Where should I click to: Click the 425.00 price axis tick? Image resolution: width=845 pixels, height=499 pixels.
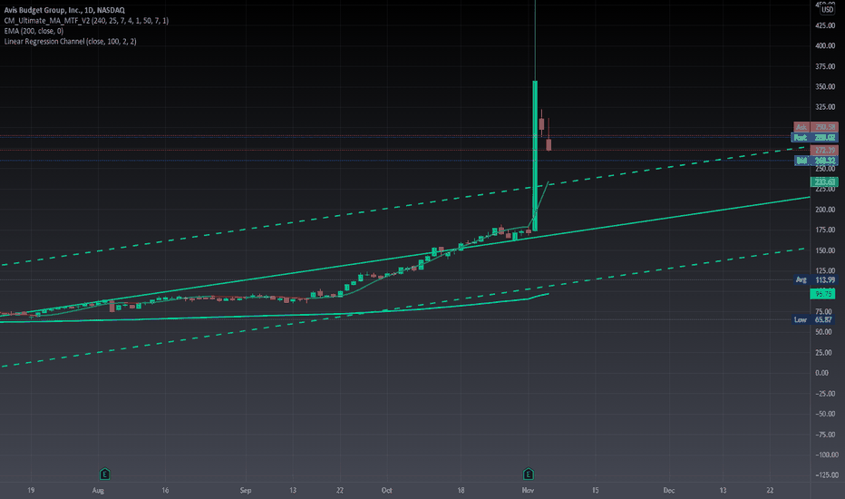tap(825, 25)
